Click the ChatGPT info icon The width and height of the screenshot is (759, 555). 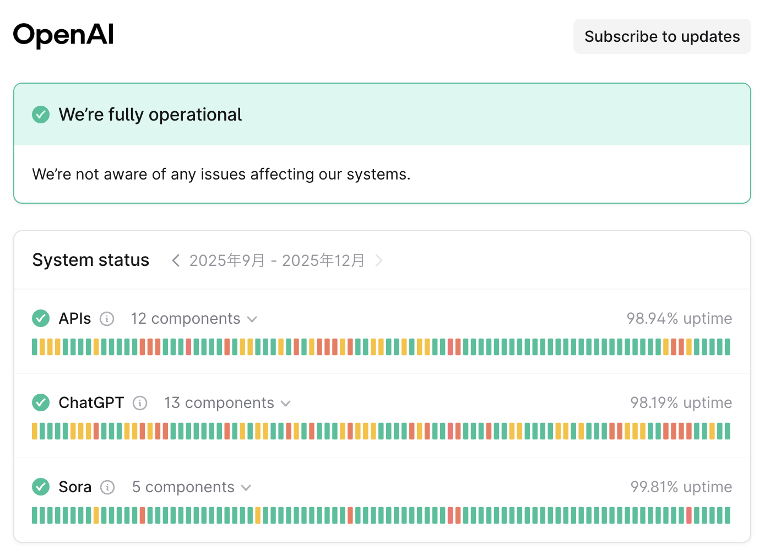(140, 403)
